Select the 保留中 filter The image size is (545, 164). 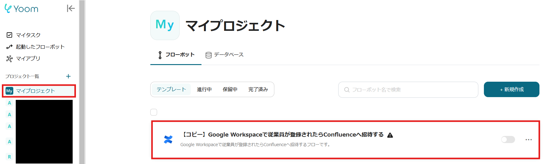click(230, 89)
